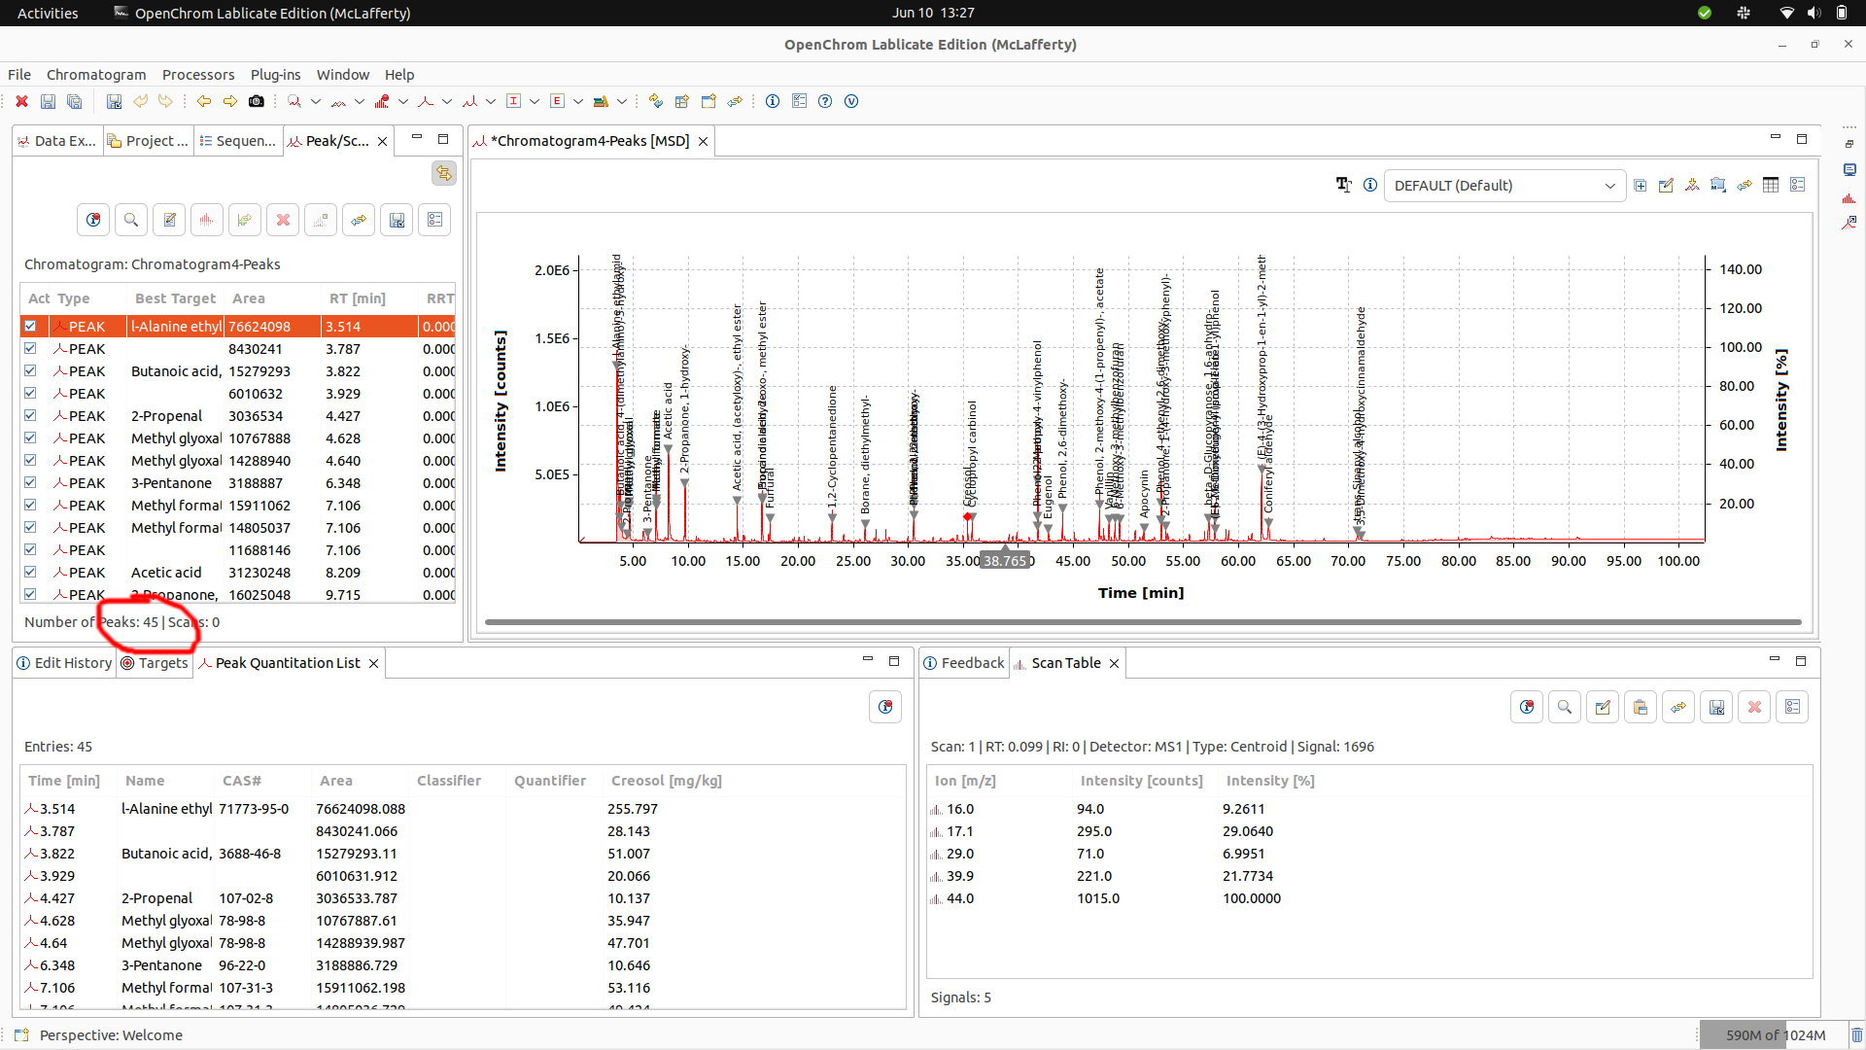Click the Save All icon in main toolbar
This screenshot has width=1866, height=1050.
pyautogui.click(x=74, y=101)
